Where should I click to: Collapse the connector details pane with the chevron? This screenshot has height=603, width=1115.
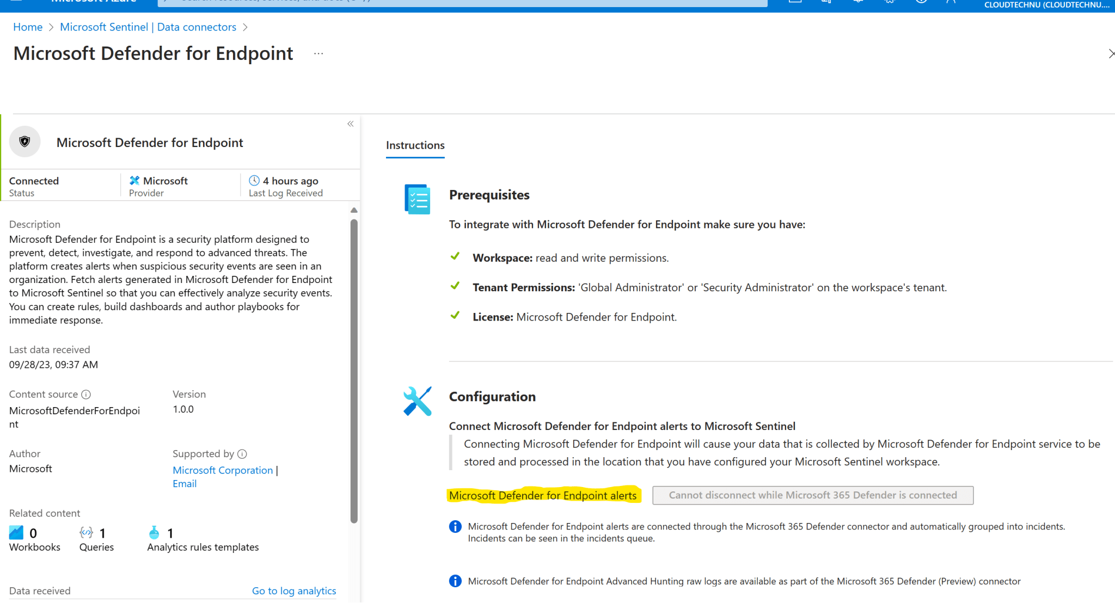point(351,124)
